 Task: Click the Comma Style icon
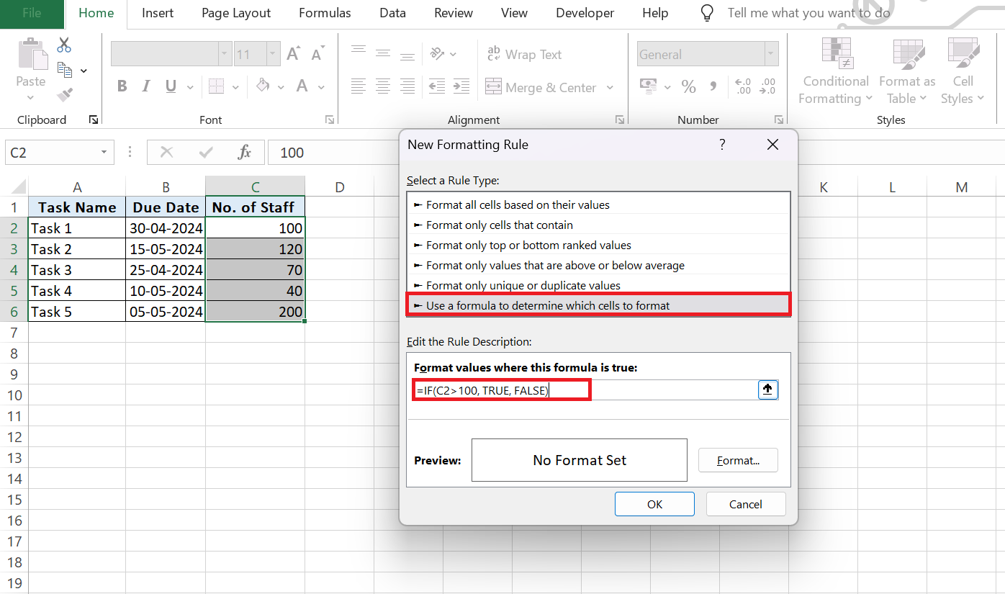click(713, 86)
